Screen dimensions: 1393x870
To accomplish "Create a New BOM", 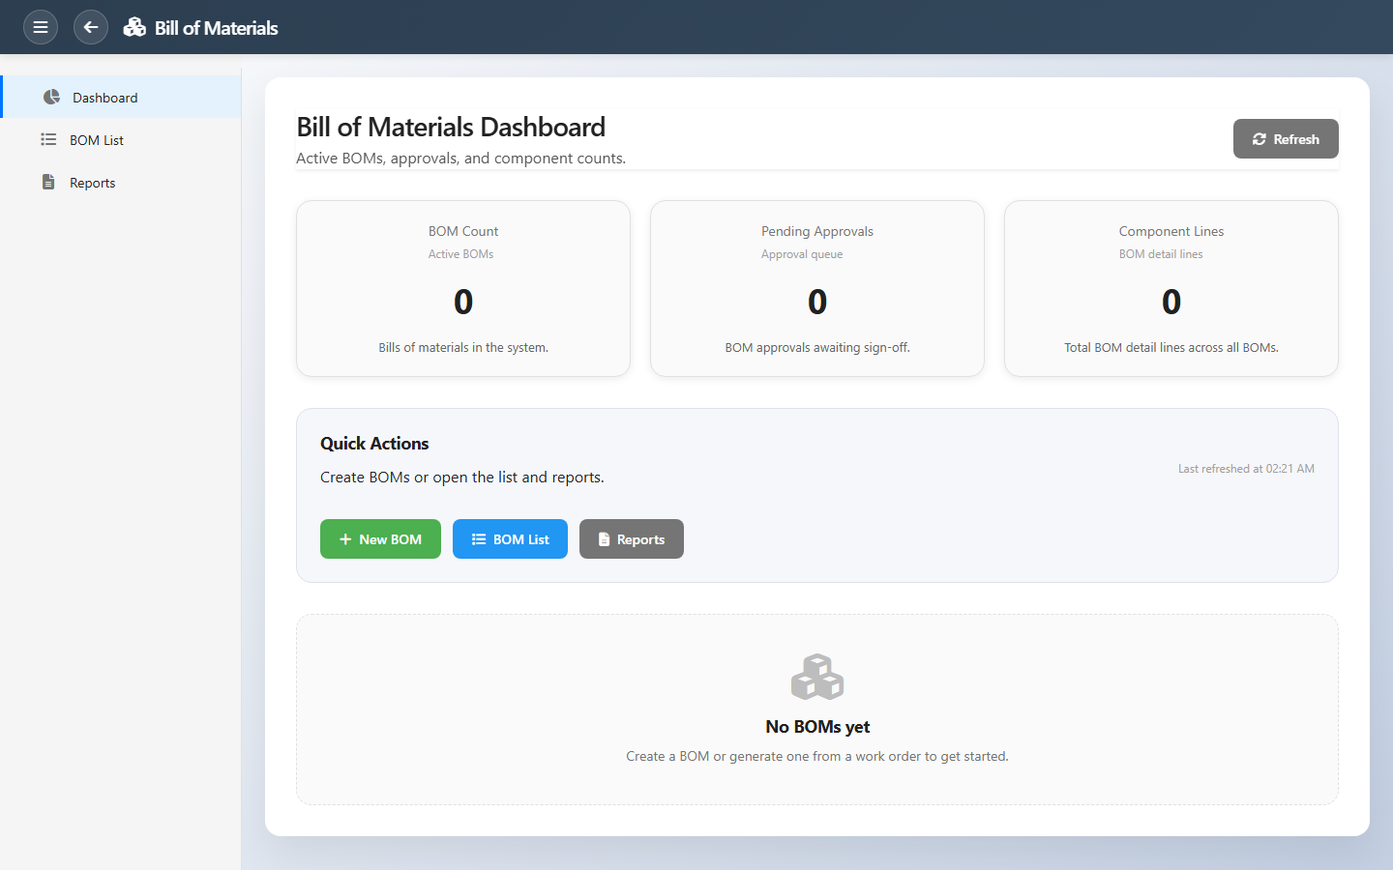I will tap(380, 539).
